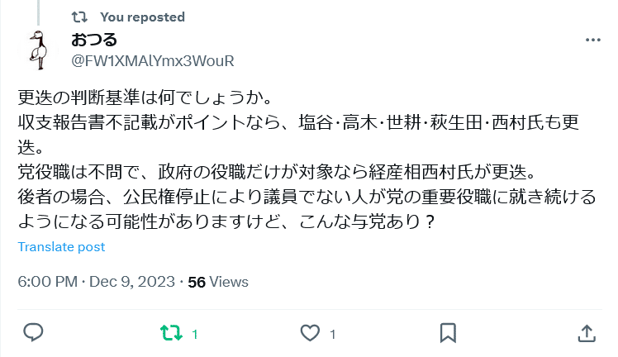Click the small repost icon beside You reposted
Viewport: 618px width, 357px height.
point(79,17)
